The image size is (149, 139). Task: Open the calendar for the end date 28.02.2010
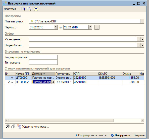90,27
